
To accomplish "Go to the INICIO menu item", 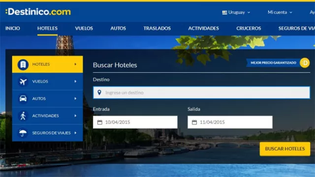I will tap(13, 29).
